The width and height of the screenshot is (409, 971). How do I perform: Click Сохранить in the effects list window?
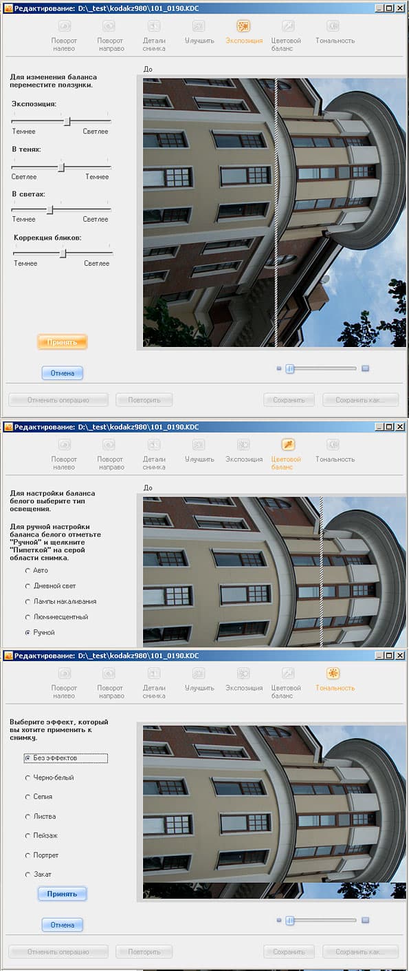click(289, 952)
